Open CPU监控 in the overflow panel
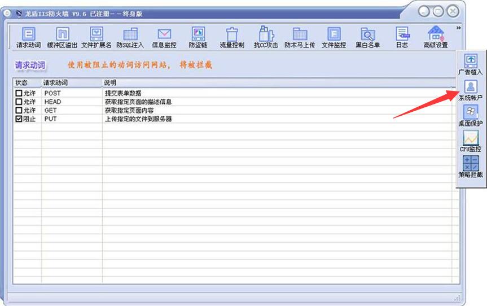This screenshot has height=306, width=487. (471, 141)
